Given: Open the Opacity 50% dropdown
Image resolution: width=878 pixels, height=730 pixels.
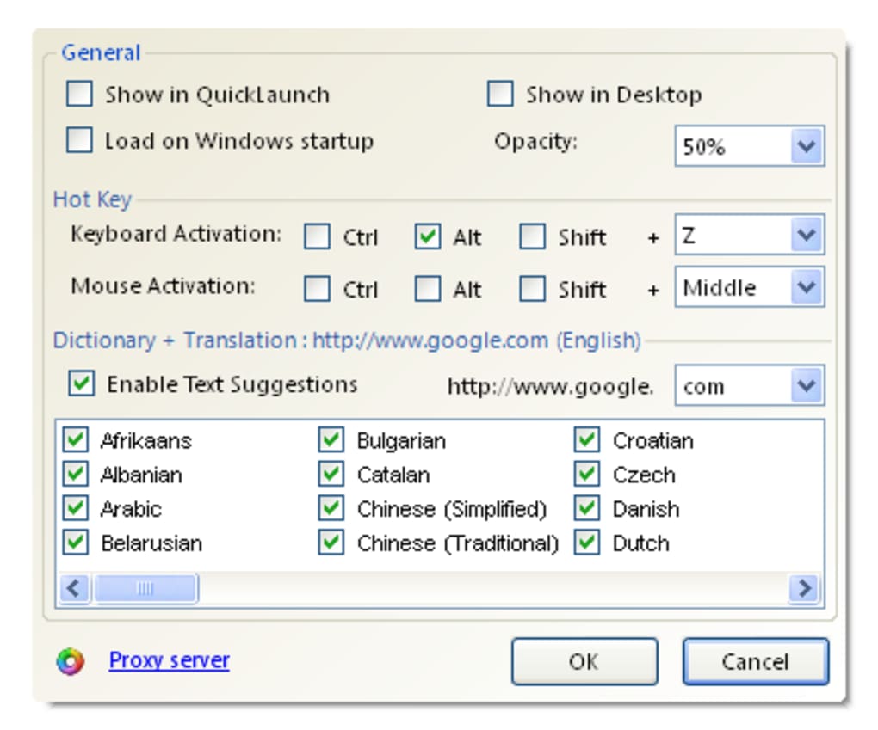Looking at the screenshot, I should (806, 147).
